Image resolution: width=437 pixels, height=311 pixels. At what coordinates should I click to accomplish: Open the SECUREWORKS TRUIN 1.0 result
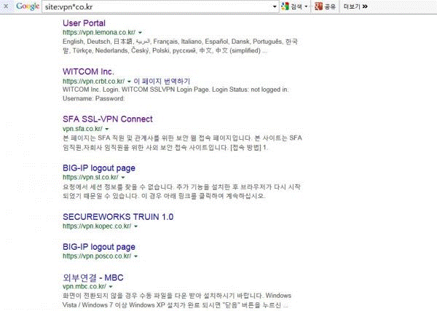118,216
